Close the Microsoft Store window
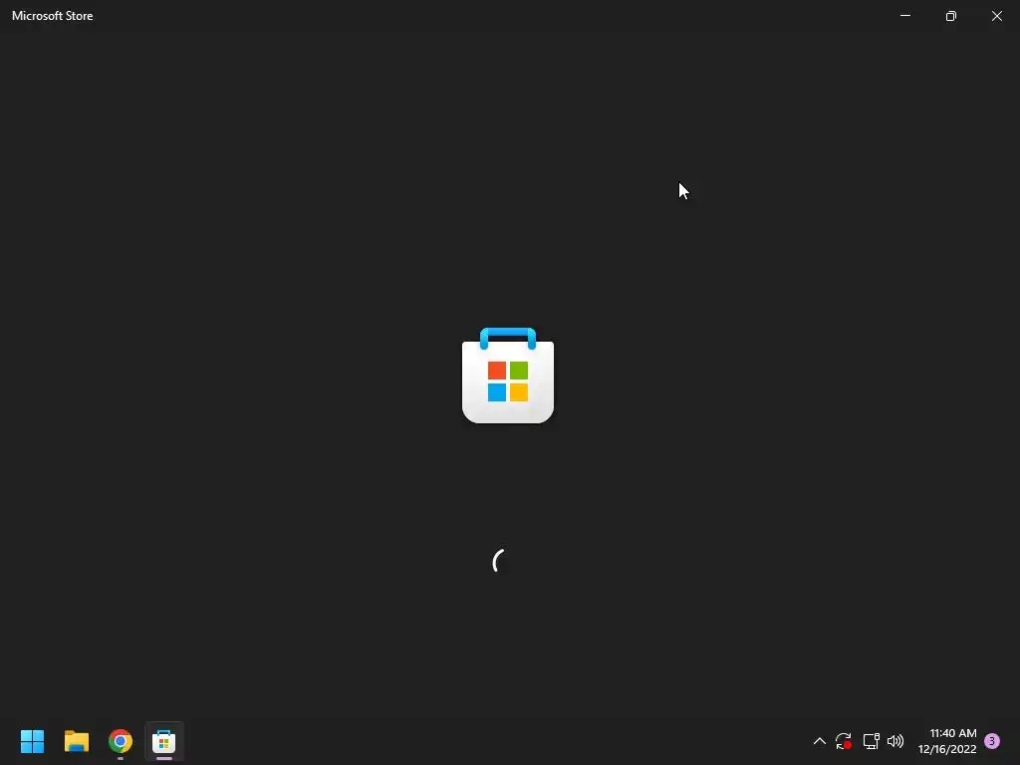Image resolution: width=1020 pixels, height=765 pixels. [996, 16]
